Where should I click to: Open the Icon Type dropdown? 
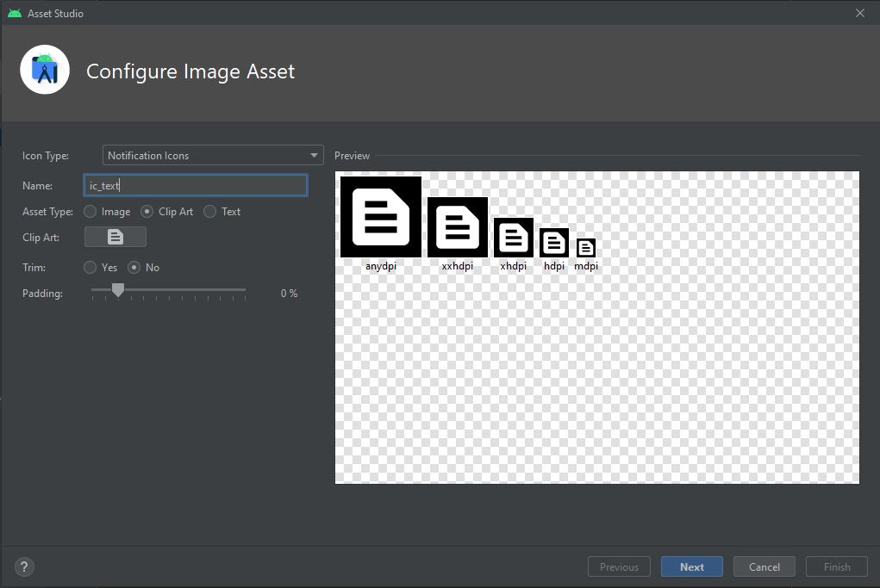pos(213,155)
